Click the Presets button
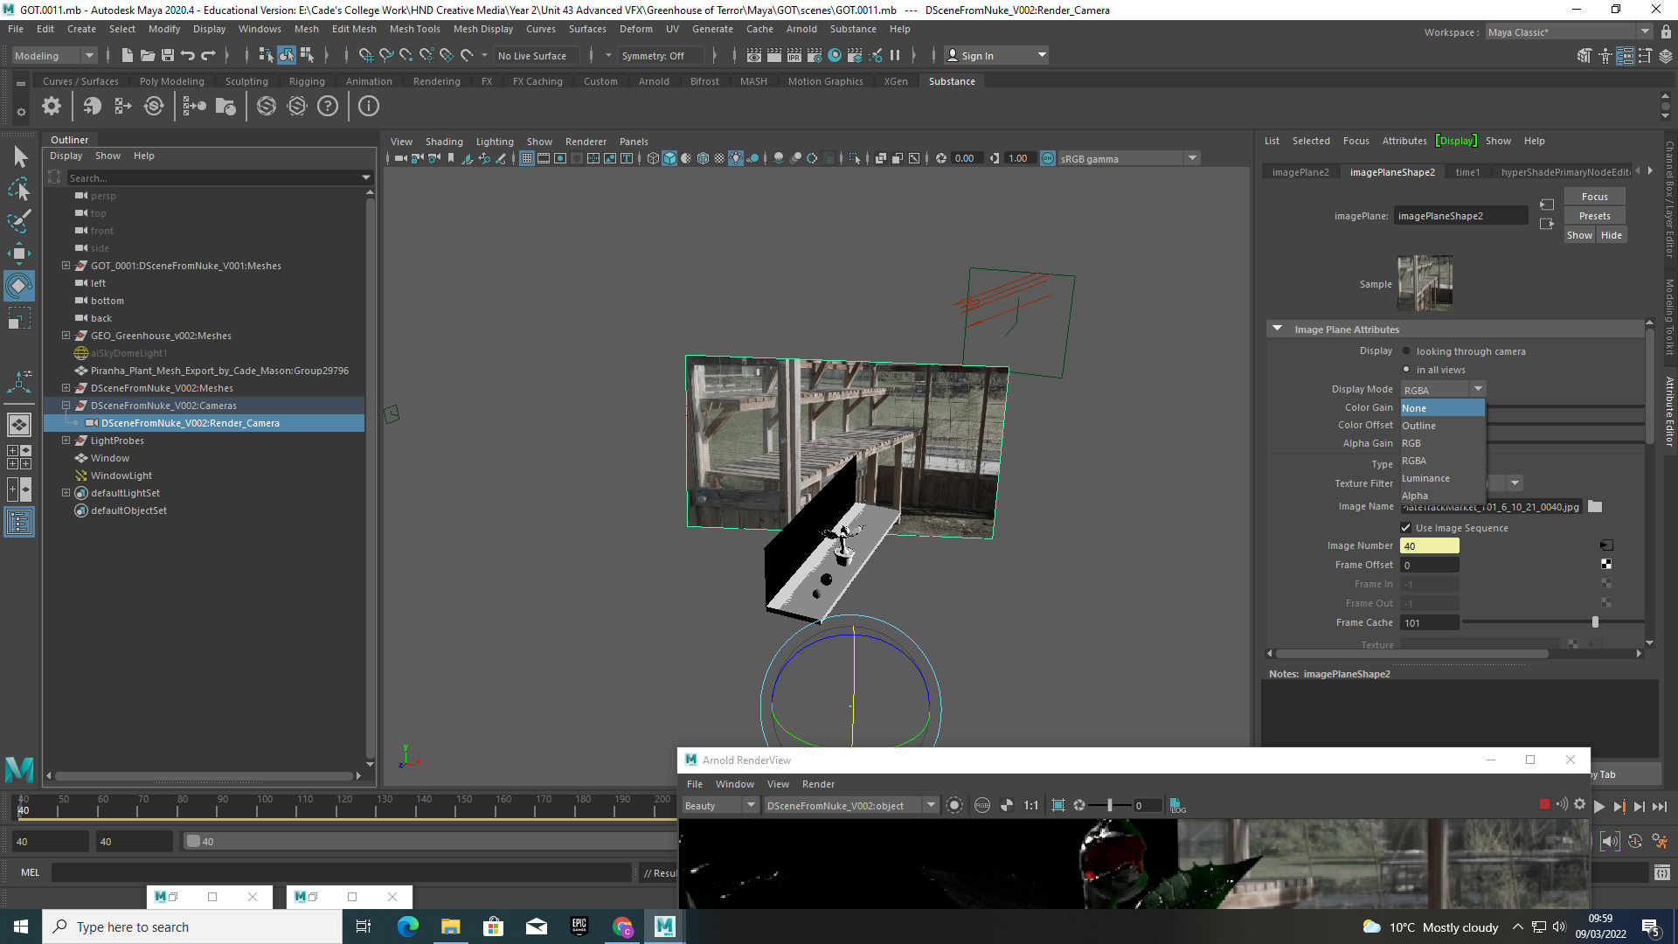The height and width of the screenshot is (944, 1678). (1594, 216)
